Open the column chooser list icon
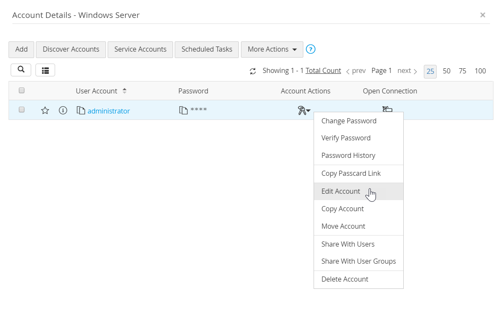502x320 pixels. point(45,70)
